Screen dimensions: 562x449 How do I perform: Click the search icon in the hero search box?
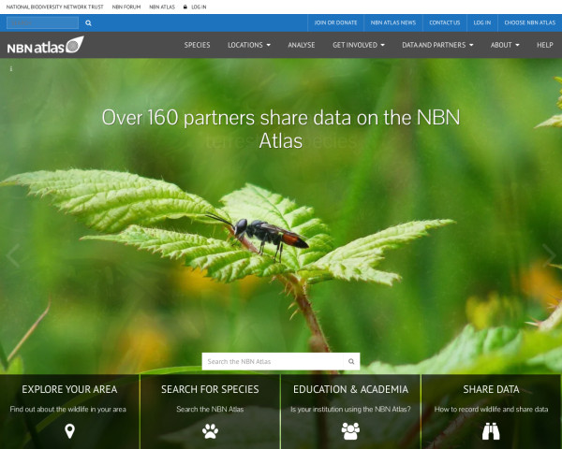[351, 361]
